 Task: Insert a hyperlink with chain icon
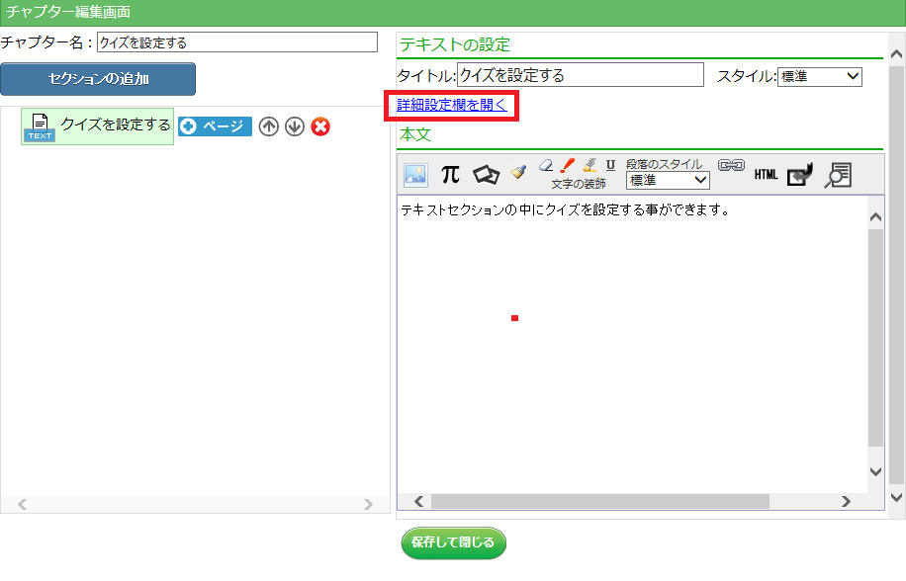731,166
